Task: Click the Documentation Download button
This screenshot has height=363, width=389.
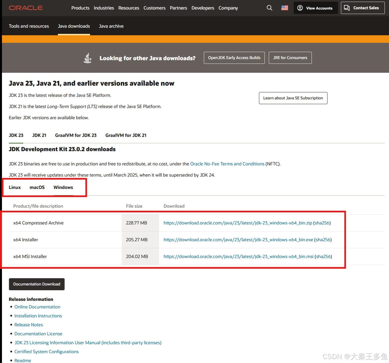Action: [x=37, y=284]
